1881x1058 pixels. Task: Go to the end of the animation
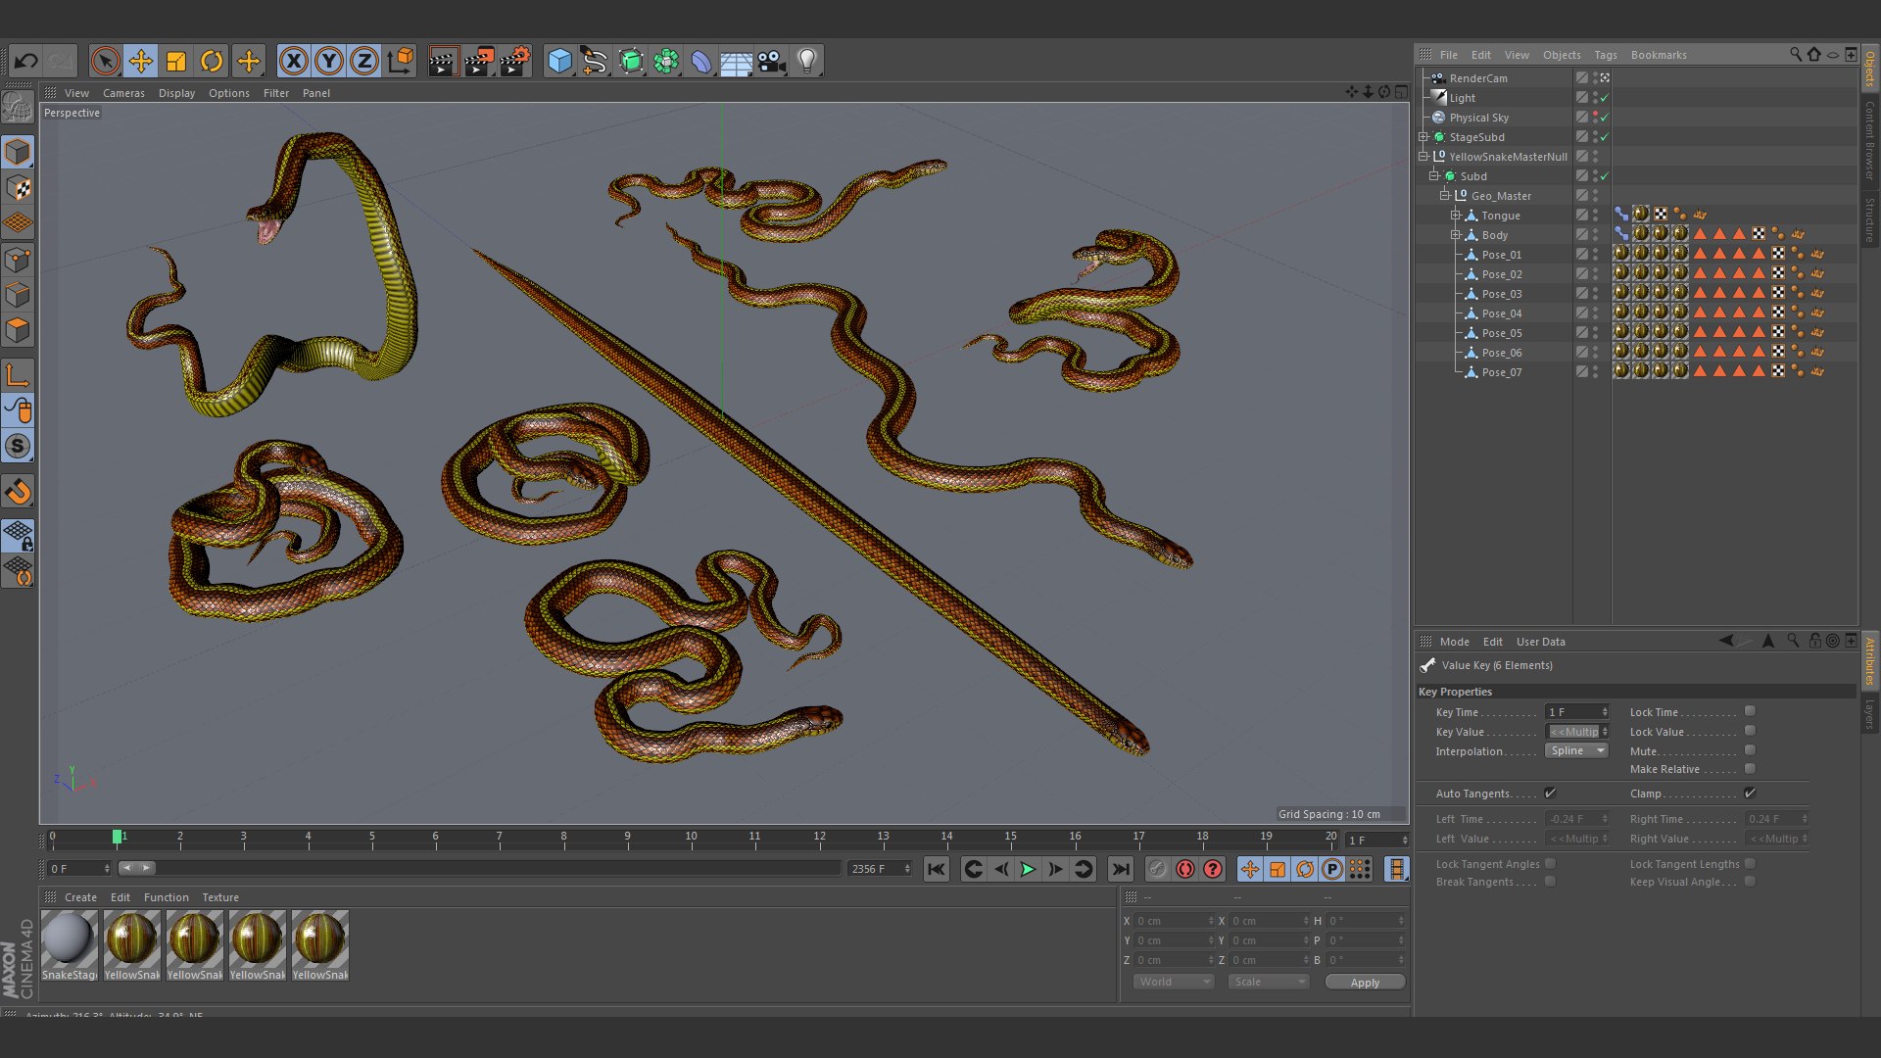(x=1121, y=869)
